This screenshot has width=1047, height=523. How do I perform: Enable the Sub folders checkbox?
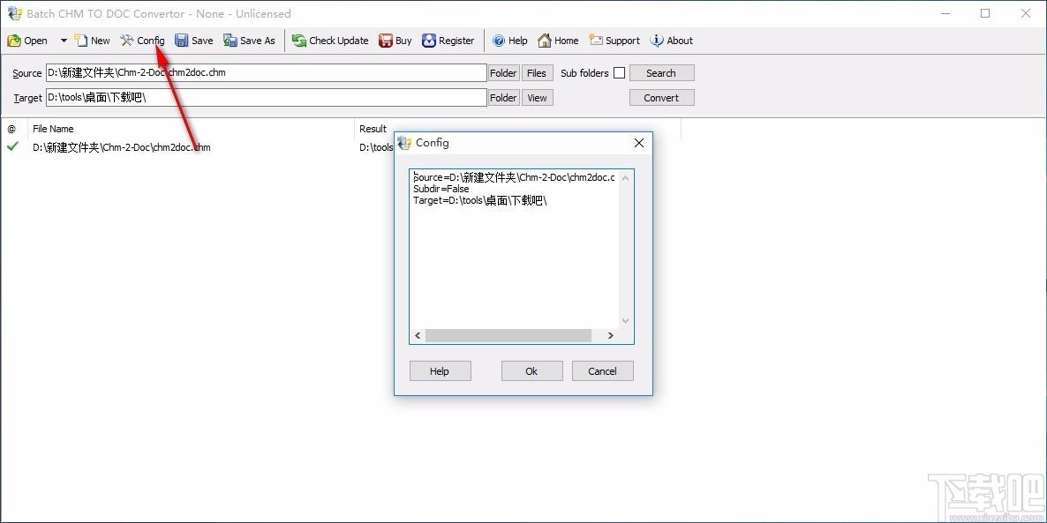[x=619, y=72]
